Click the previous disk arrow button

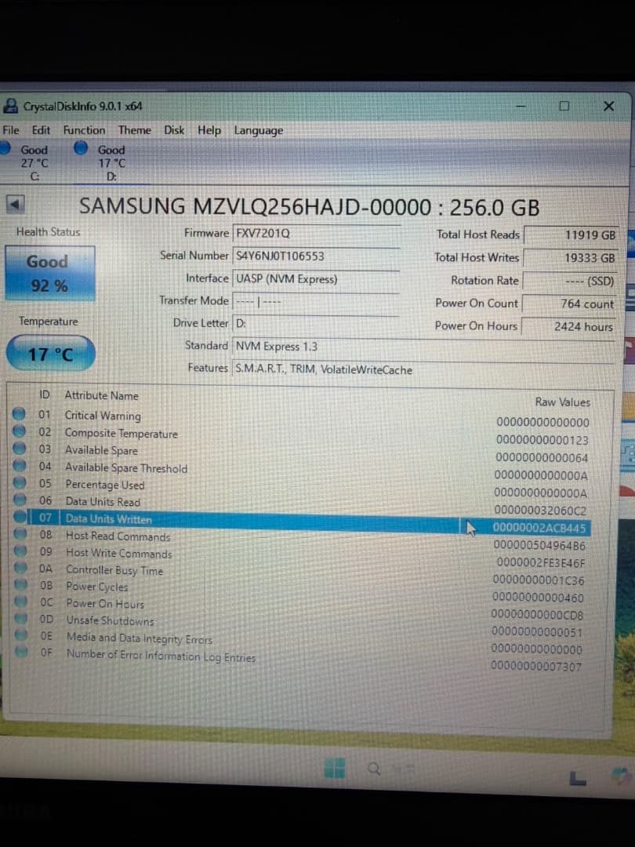15,204
